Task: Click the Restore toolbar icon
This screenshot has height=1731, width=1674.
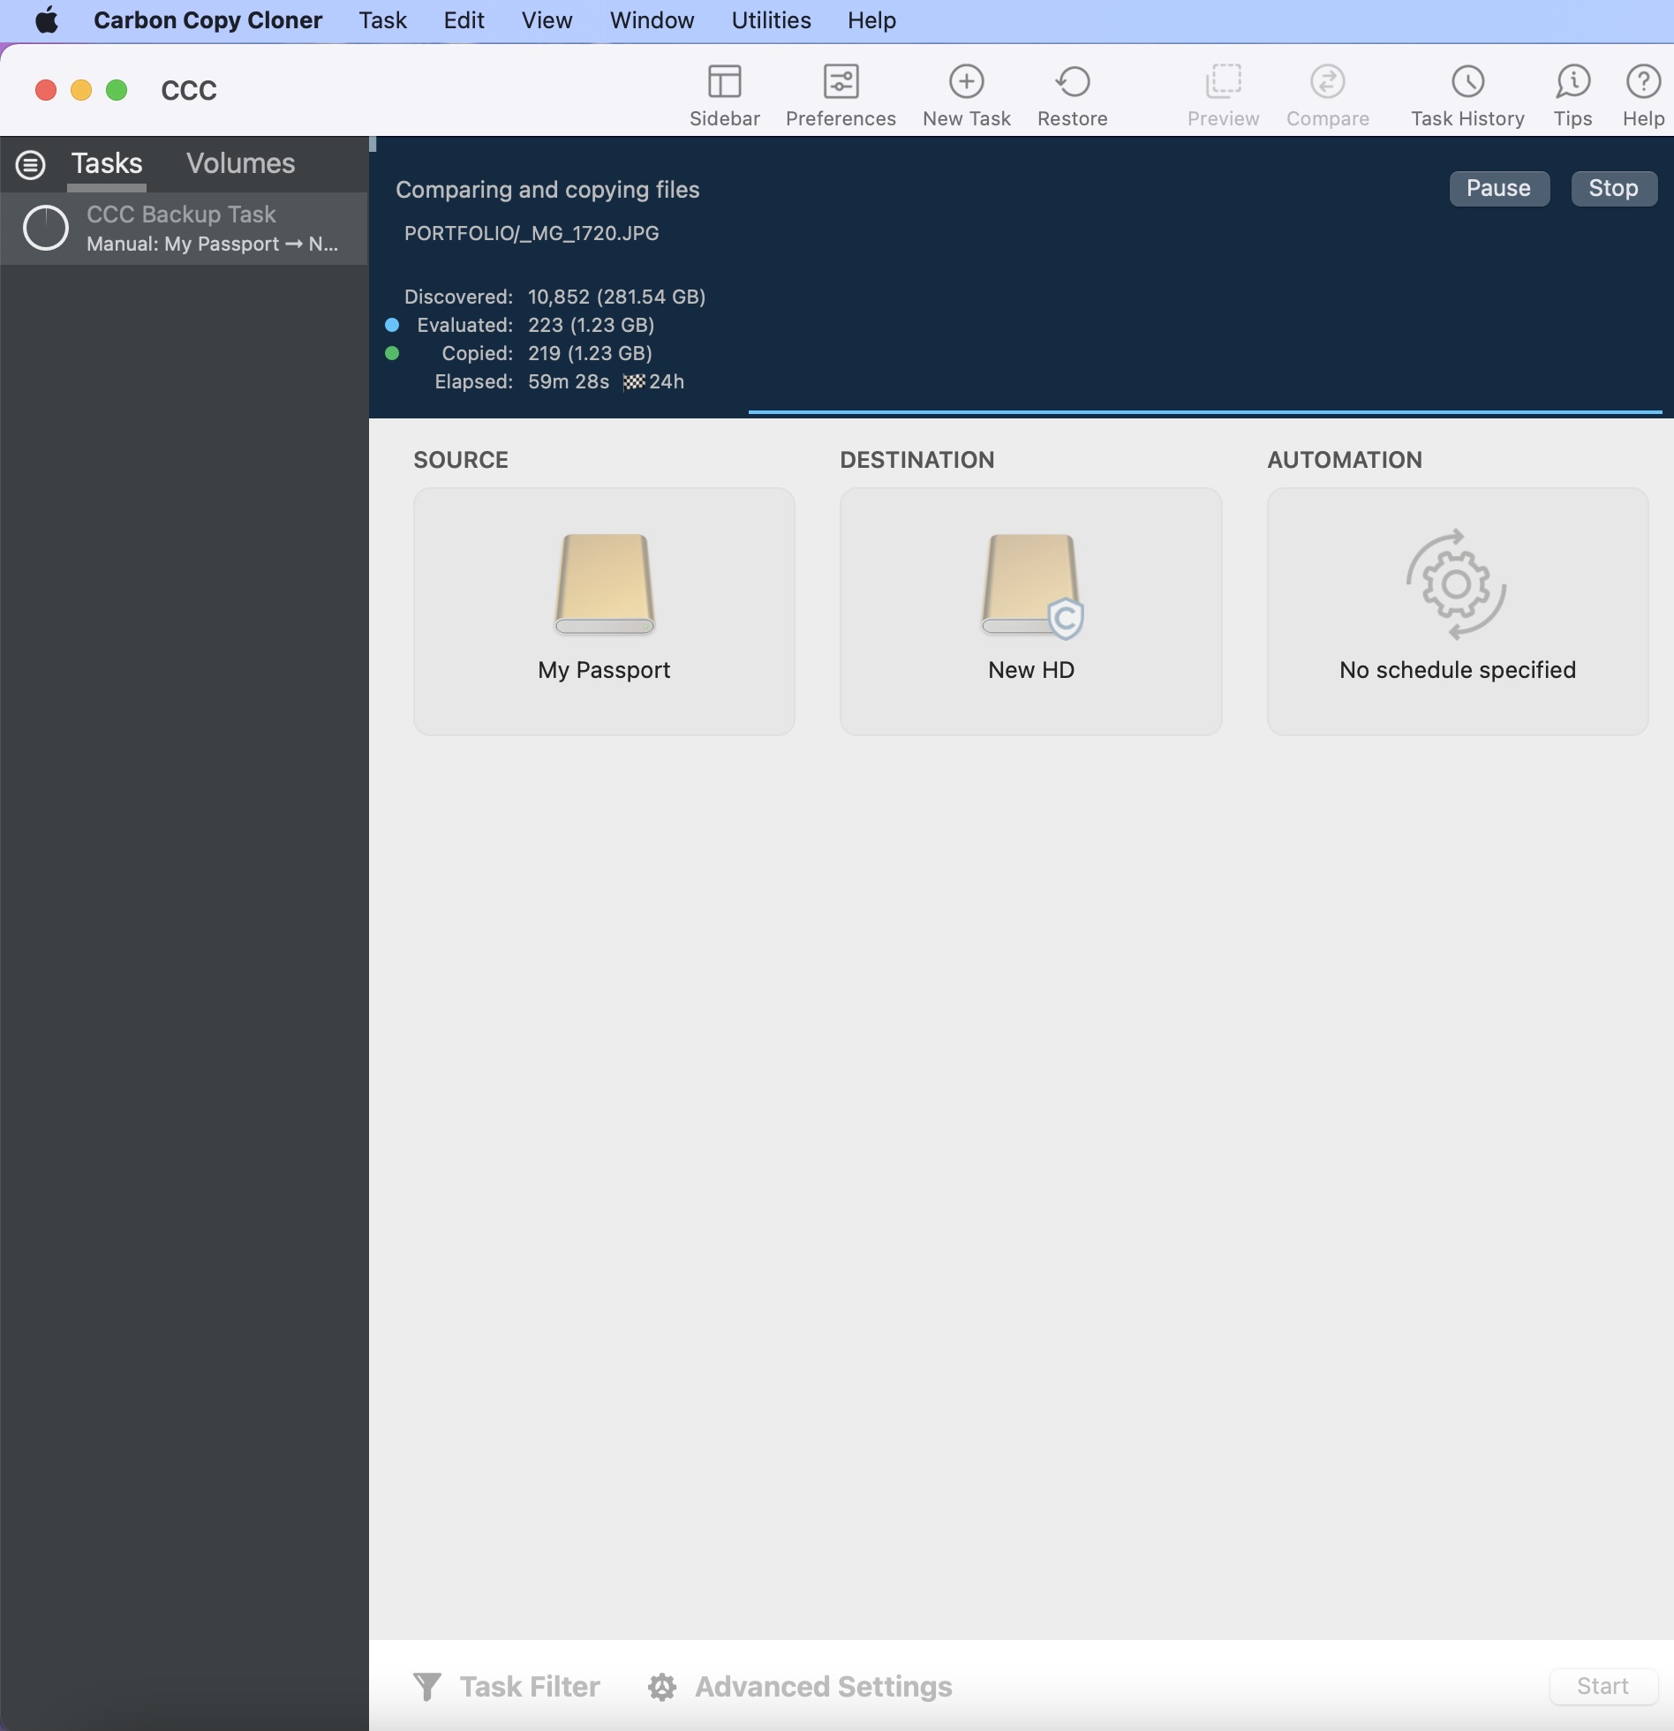Action: [1072, 94]
